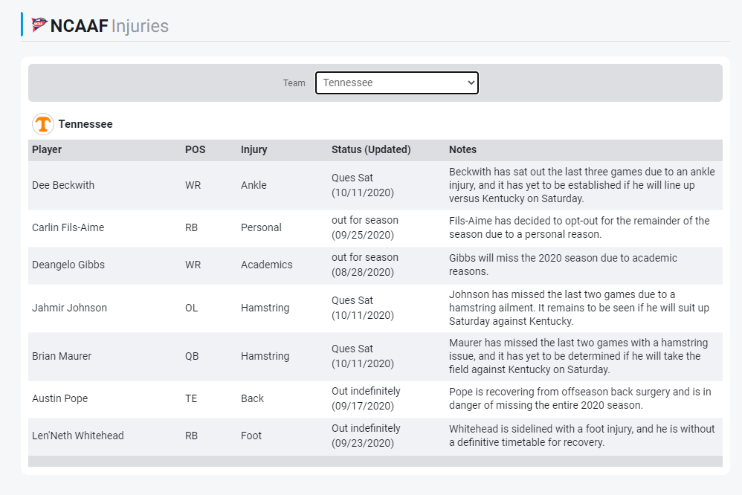Screen dimensions: 742x495
Task: Click the Foot injury cell
Action: click(251, 436)
